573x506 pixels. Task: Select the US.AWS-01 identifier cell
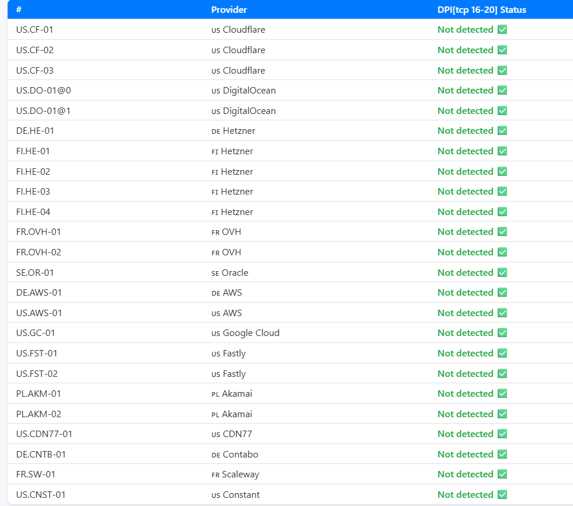39,313
